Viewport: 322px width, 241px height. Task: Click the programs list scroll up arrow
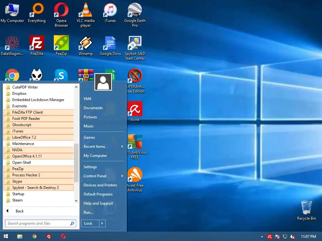pos(76,87)
